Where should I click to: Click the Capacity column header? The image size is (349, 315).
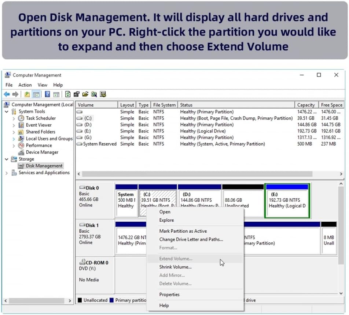pos(306,105)
